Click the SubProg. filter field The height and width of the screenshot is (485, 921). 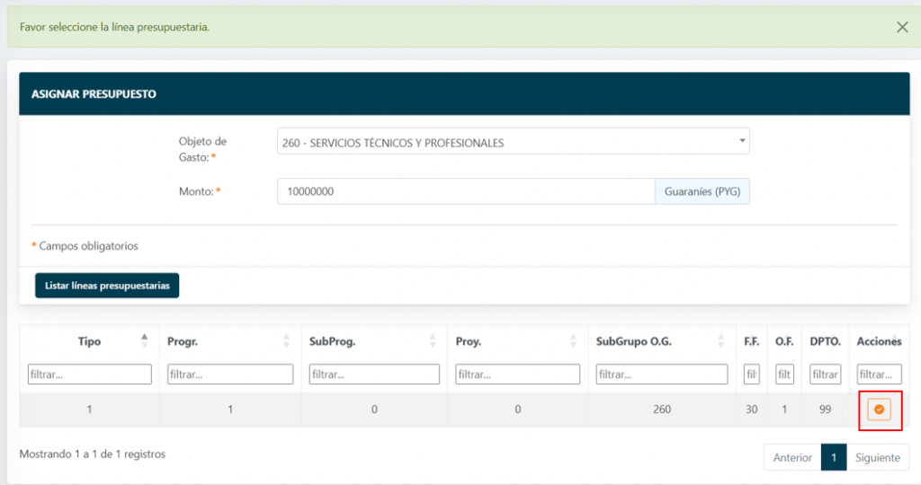click(374, 374)
